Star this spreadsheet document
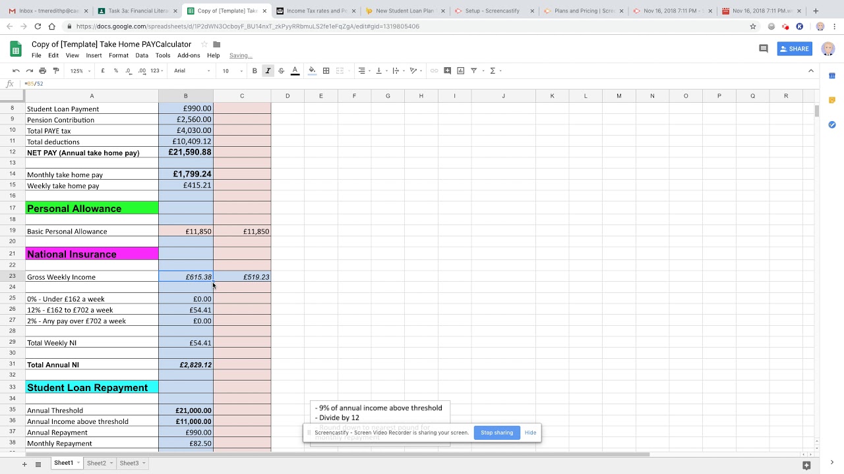Image resolution: width=844 pixels, height=474 pixels. tap(204, 44)
